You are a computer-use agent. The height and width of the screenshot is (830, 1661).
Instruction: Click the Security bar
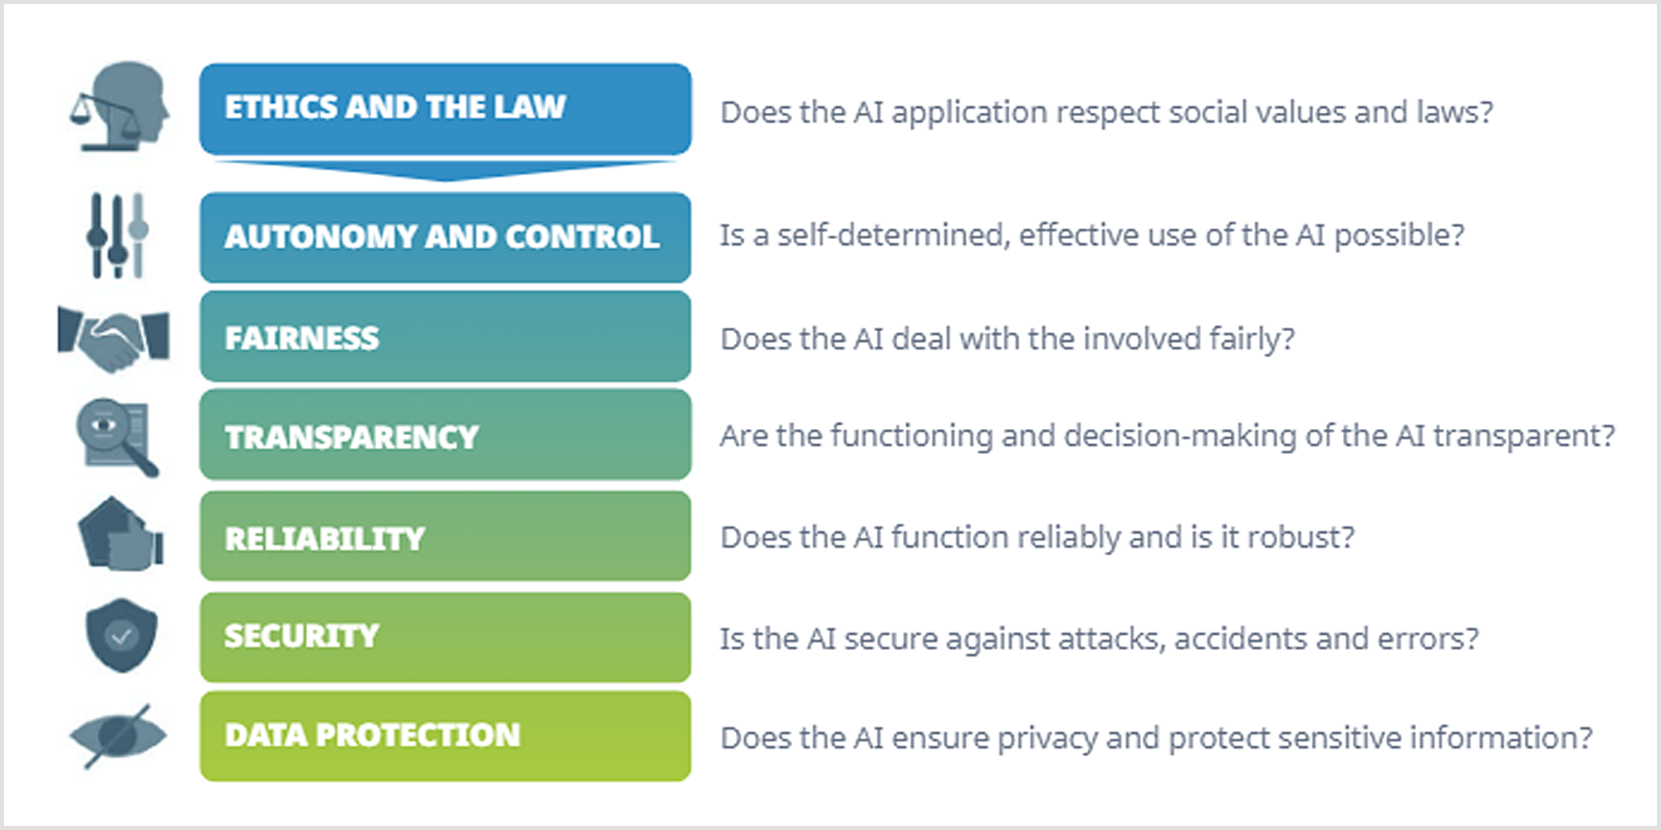445,637
